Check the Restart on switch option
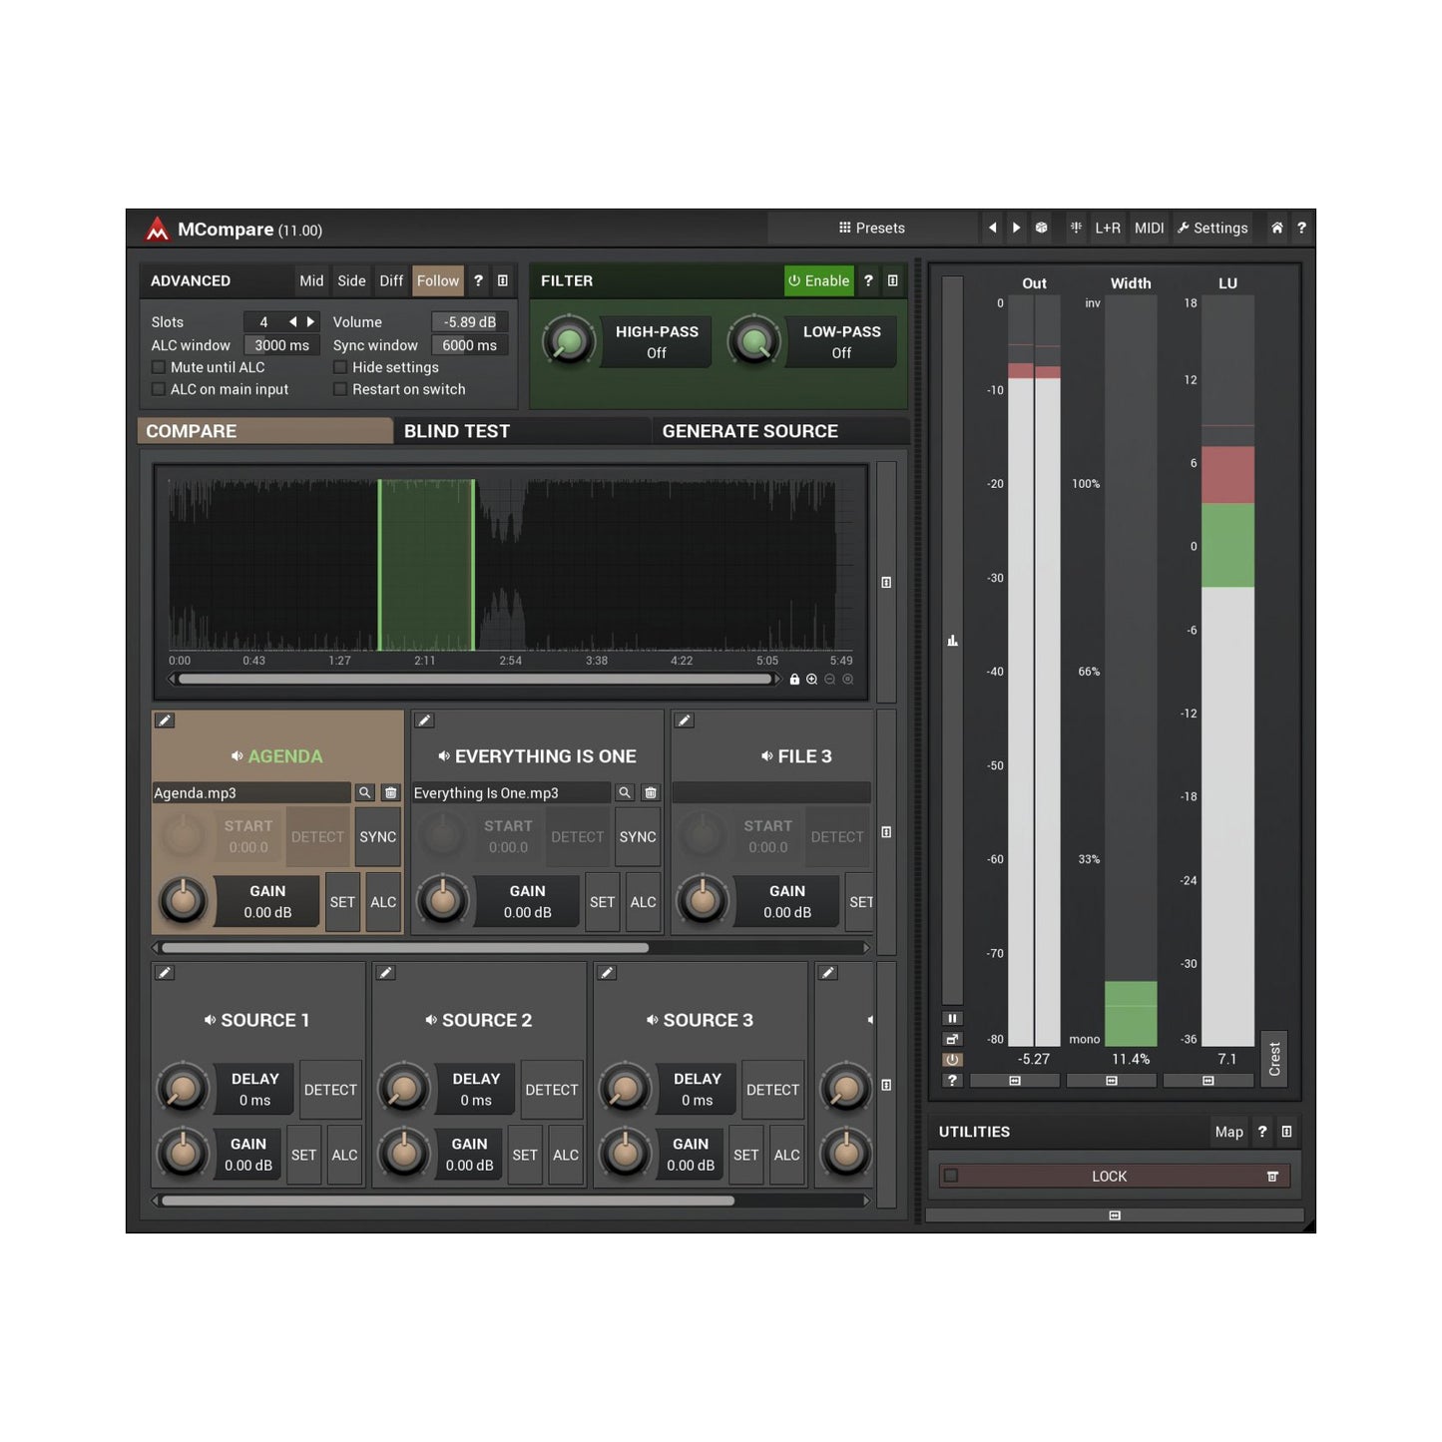The width and height of the screenshot is (1442, 1442). coord(340,389)
